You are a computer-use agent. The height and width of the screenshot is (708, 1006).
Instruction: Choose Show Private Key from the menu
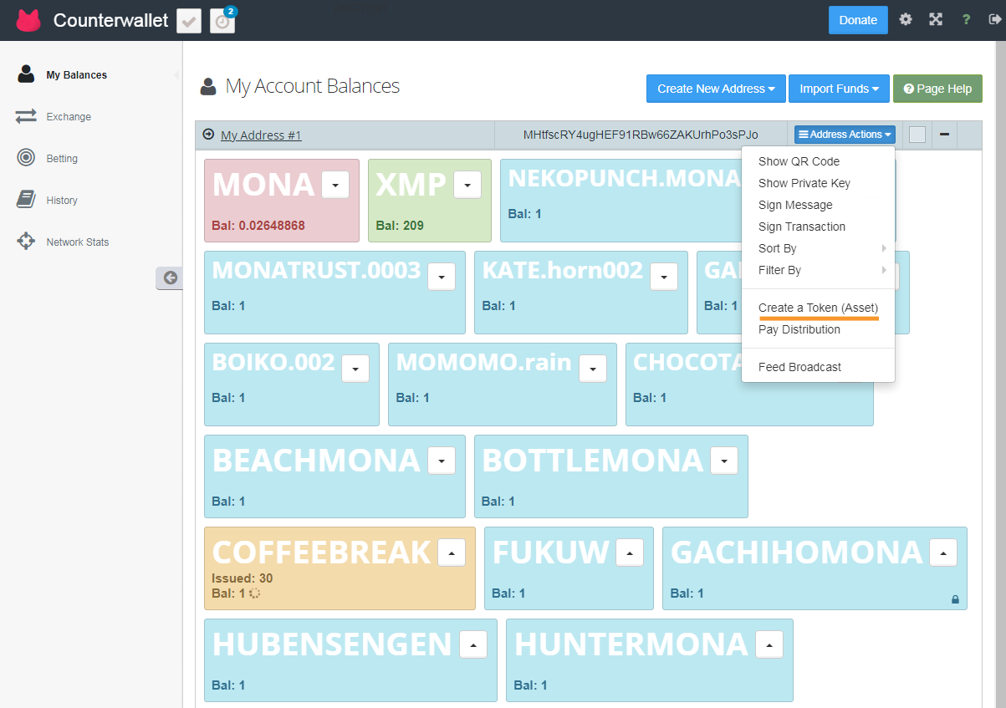click(x=804, y=183)
